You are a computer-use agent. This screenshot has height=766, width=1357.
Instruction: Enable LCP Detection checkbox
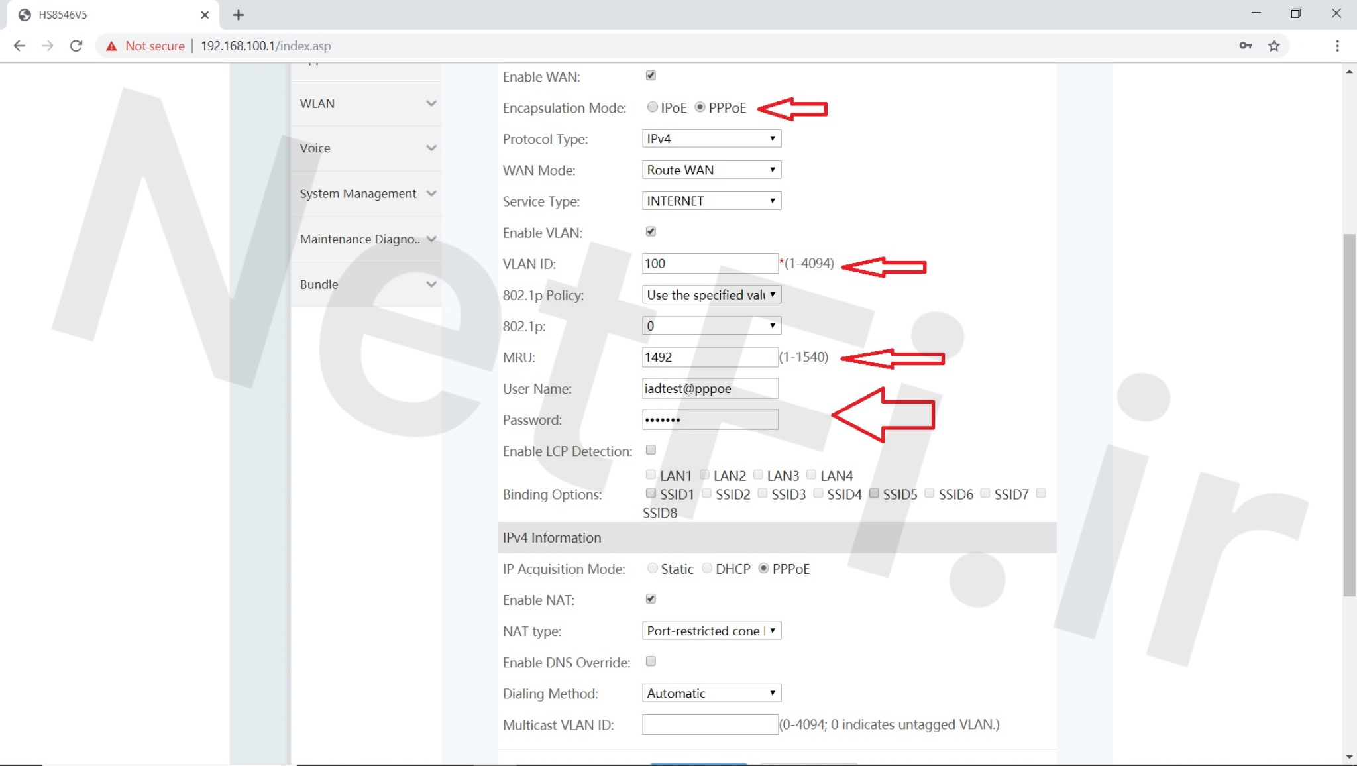pyautogui.click(x=651, y=450)
